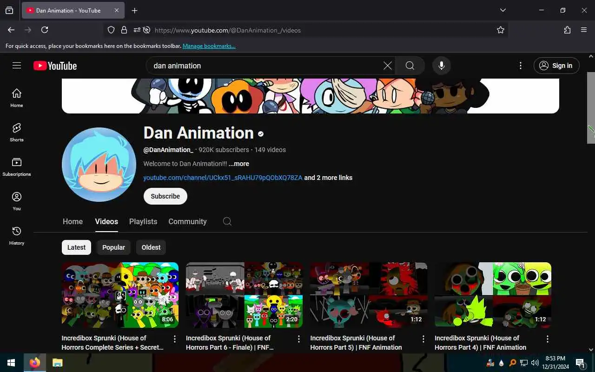Click the Sign in button
Viewport: 595px width, 372px height.
pyautogui.click(x=556, y=66)
